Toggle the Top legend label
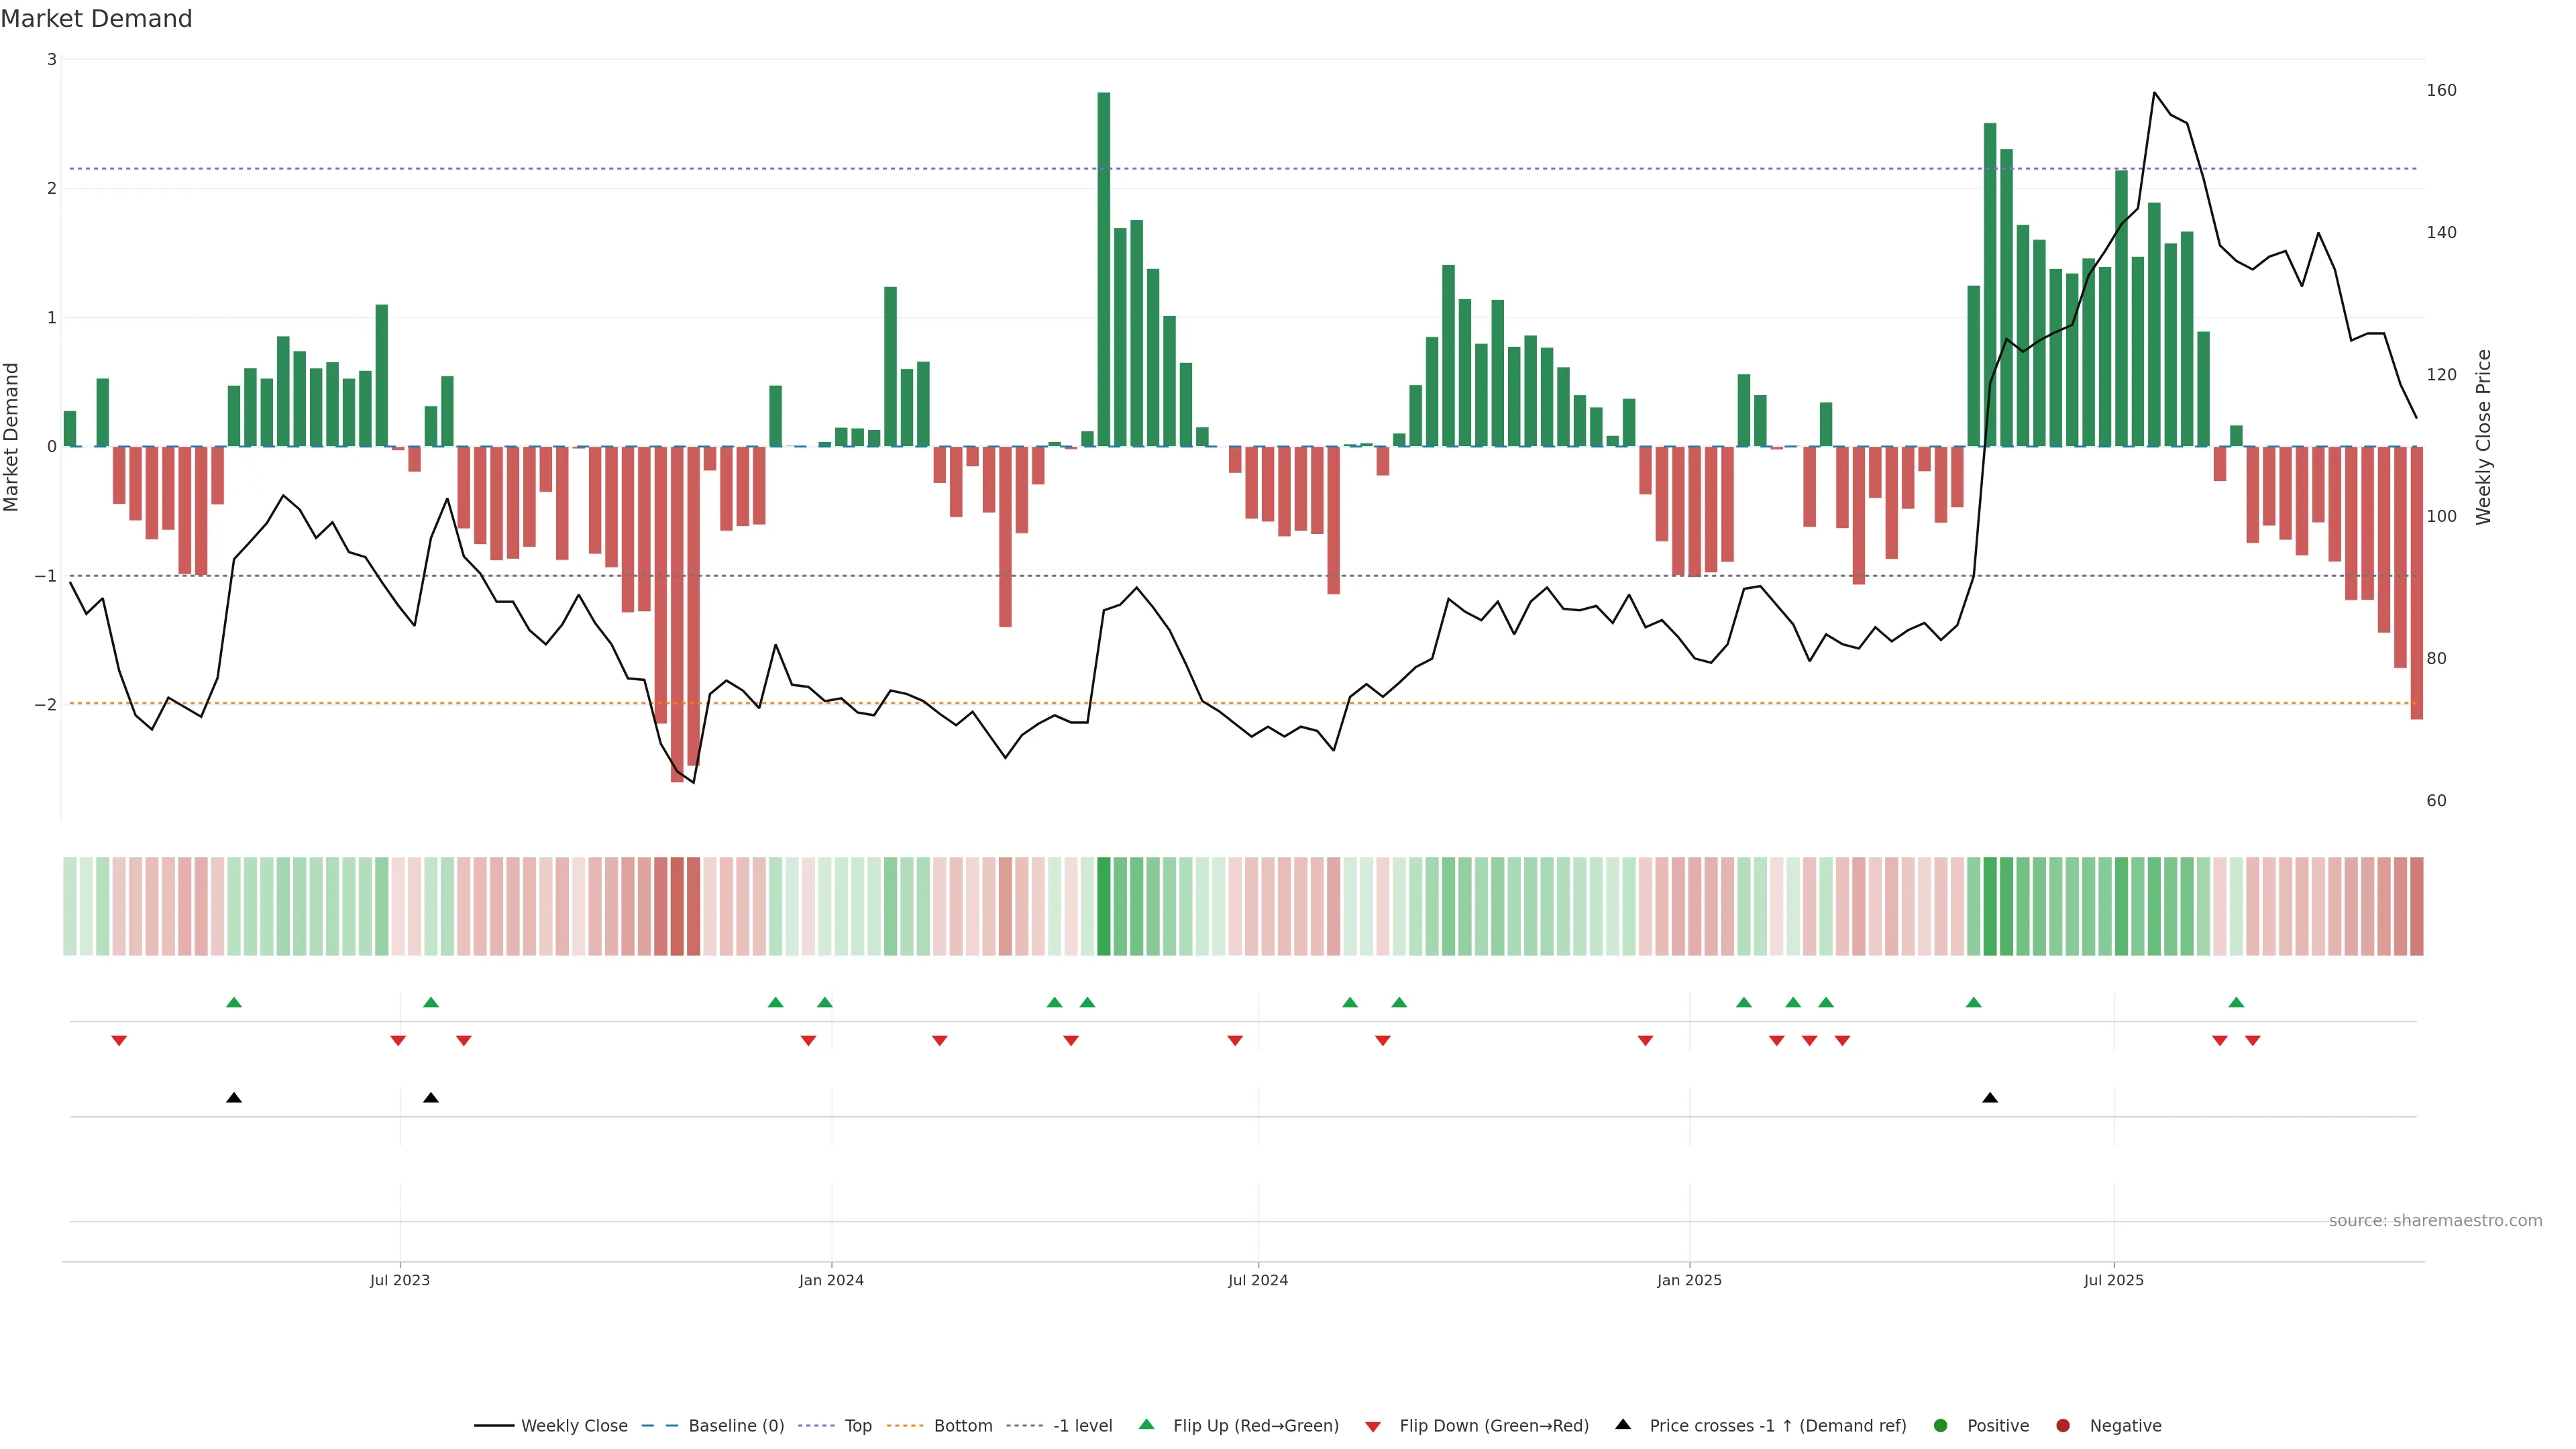The height and width of the screenshot is (1449, 2576). (x=857, y=1425)
